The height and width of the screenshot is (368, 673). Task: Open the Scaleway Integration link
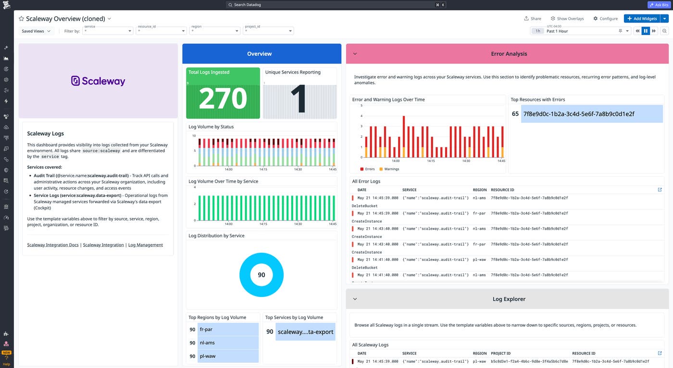103,245
